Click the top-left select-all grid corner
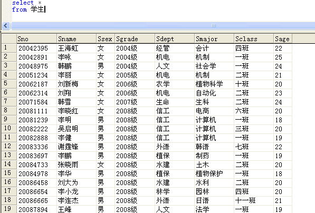Image resolution: width=315 pixels, height=213 pixels. click(9, 38)
